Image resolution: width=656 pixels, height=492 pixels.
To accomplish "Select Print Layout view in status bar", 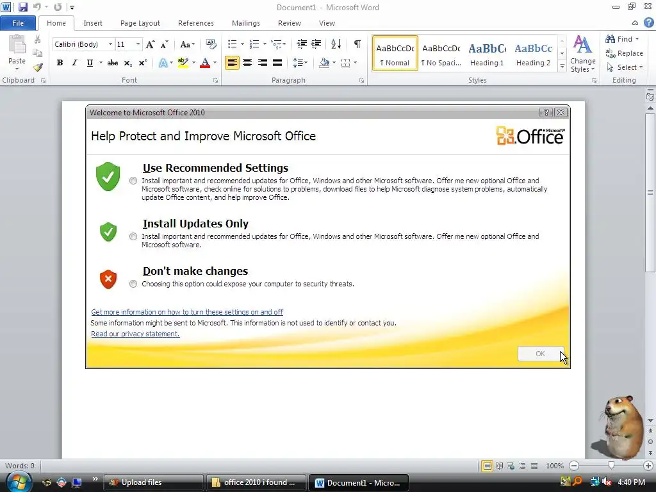I will pyautogui.click(x=487, y=466).
